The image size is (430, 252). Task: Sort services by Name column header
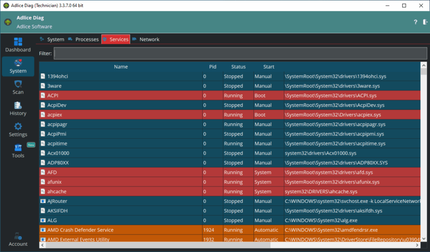(121, 67)
